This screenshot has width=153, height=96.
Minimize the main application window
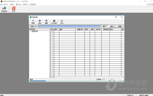coord(140,1)
